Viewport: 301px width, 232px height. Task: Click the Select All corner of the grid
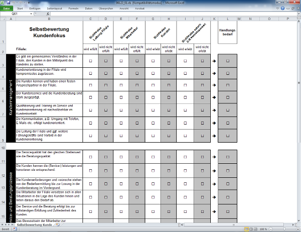click(3, 19)
